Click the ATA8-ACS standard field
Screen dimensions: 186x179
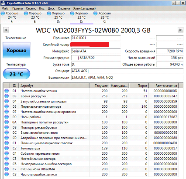pos(127,71)
